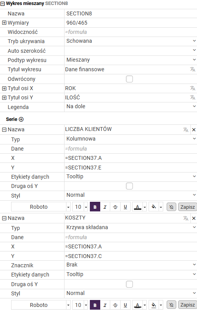
Task: Toggle the Odwrócony checkbox
Action: point(129,79)
